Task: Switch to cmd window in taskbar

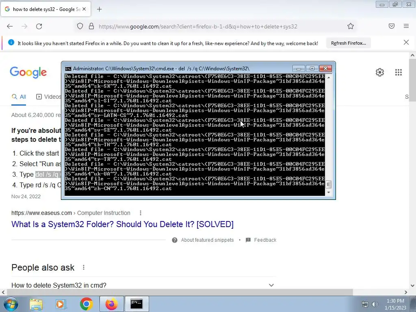Action: point(136,304)
